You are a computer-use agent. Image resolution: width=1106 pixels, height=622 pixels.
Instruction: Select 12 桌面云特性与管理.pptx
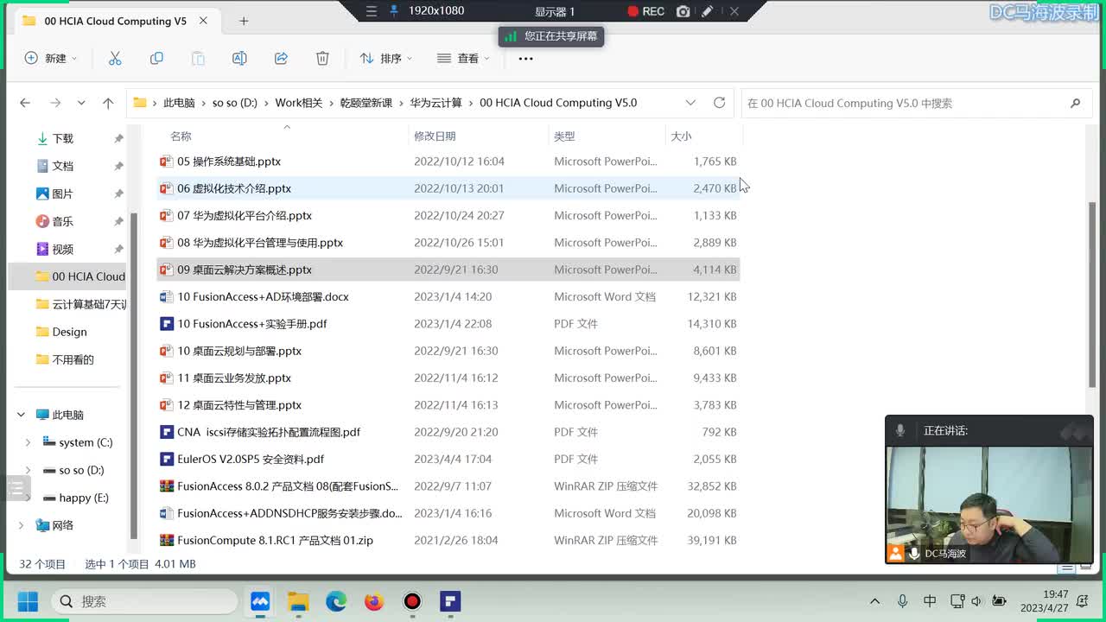(239, 405)
